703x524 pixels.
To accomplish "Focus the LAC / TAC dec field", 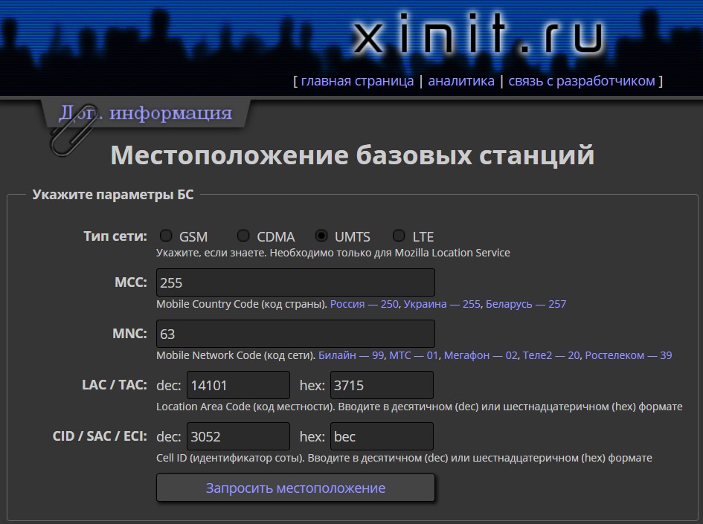I will point(238,385).
